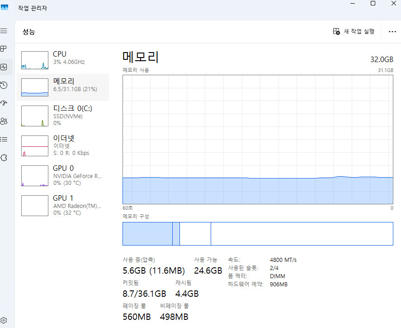Click the 4.4GB cached value
401x328 pixels.
pos(187,294)
